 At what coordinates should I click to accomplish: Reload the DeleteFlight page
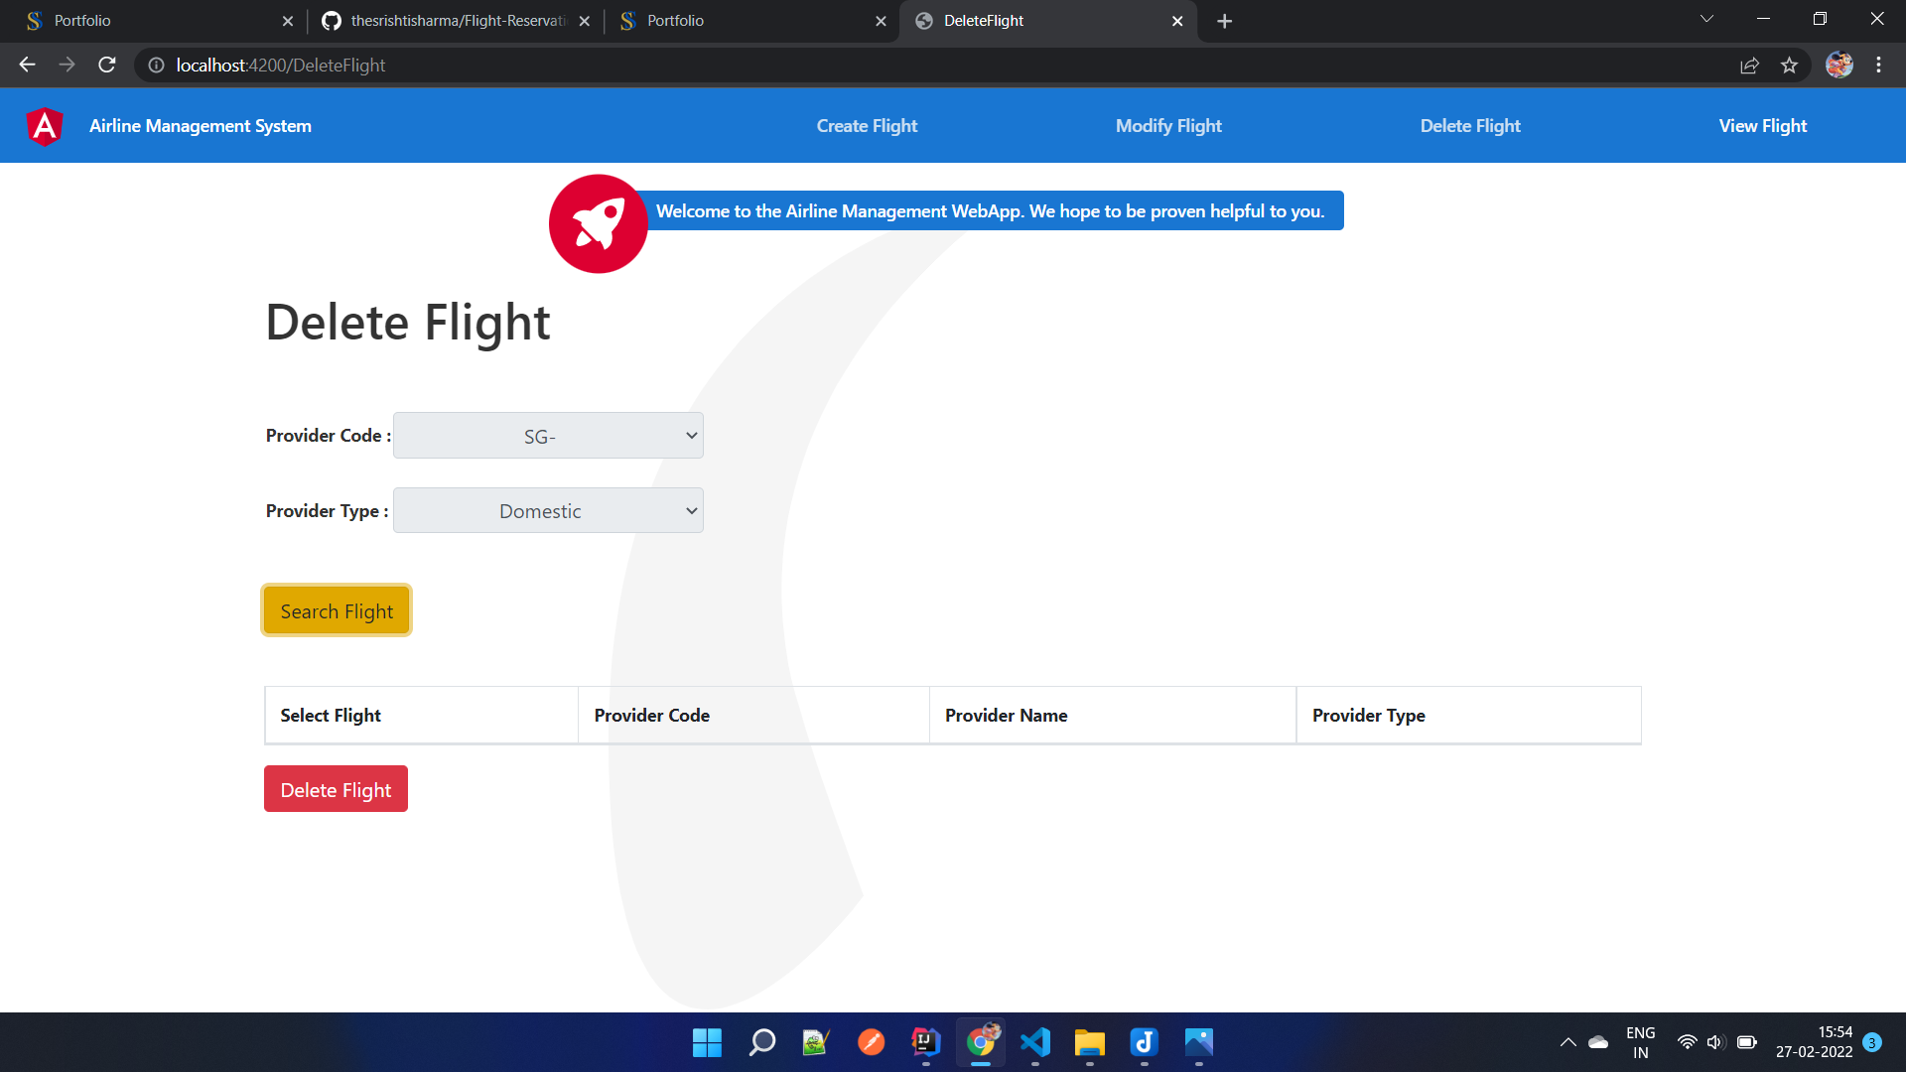click(106, 65)
